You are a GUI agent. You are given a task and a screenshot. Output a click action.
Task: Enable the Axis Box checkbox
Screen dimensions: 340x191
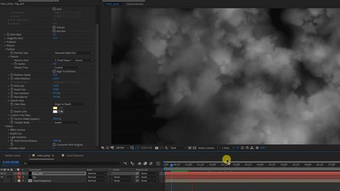click(54, 31)
